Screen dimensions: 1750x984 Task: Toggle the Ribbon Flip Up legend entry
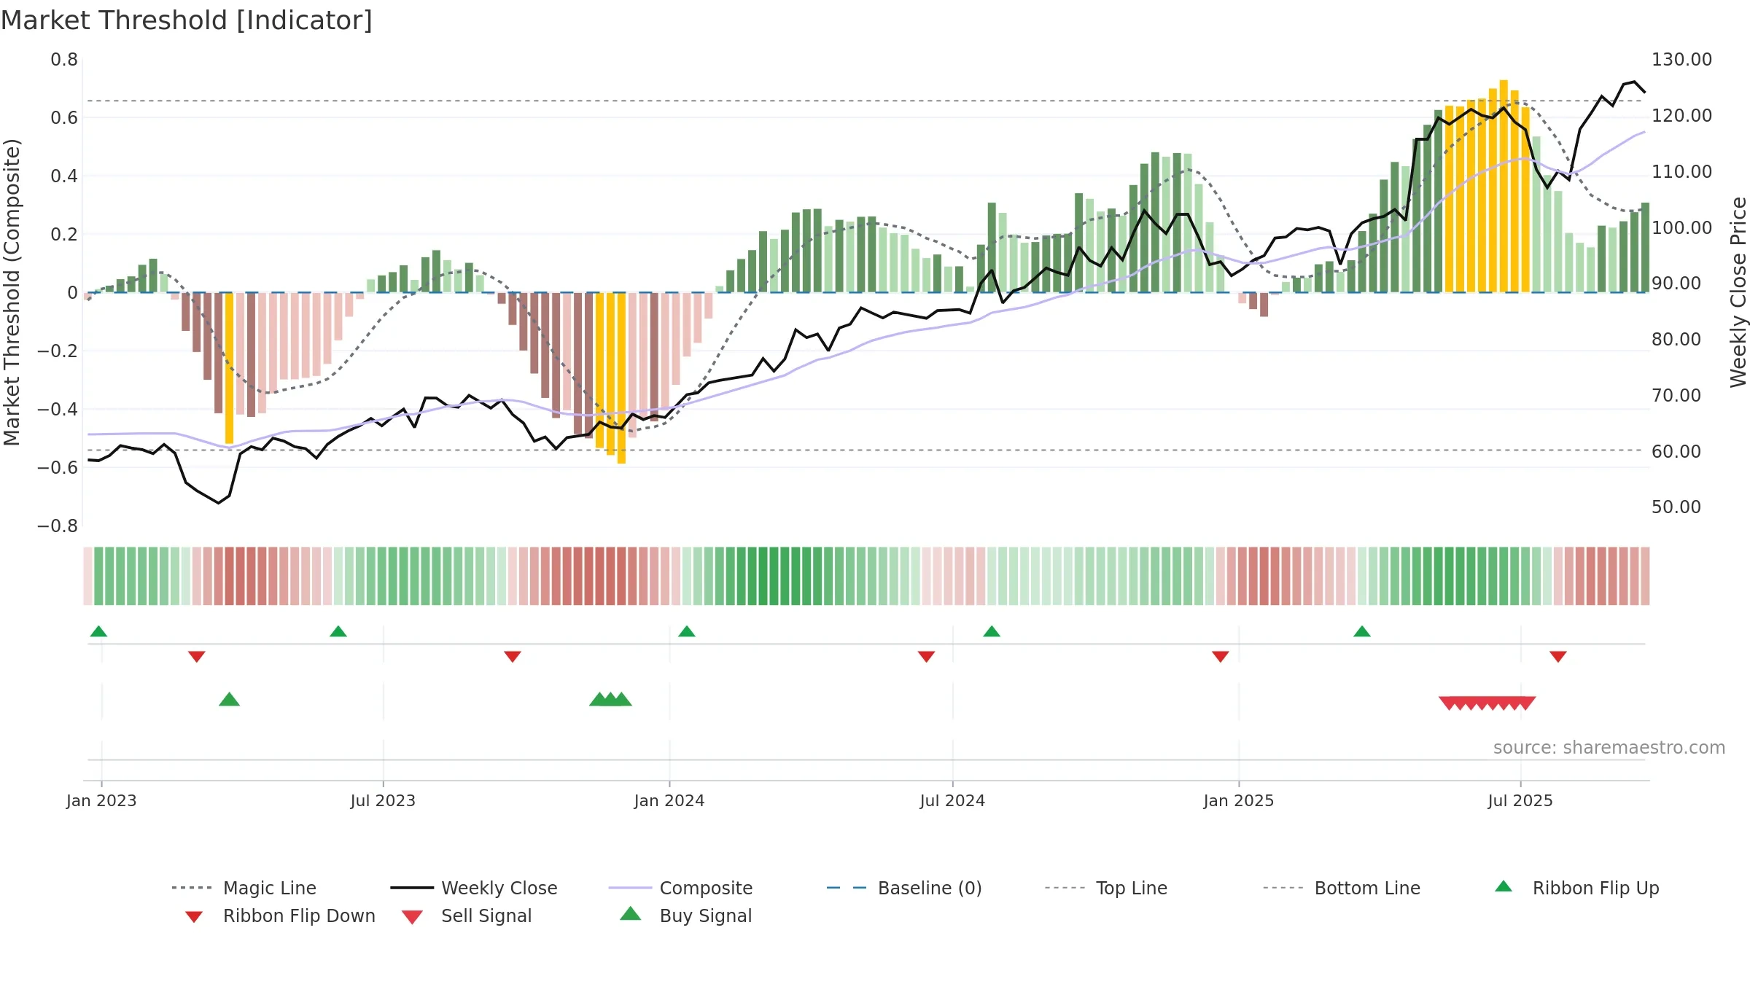pos(1576,888)
